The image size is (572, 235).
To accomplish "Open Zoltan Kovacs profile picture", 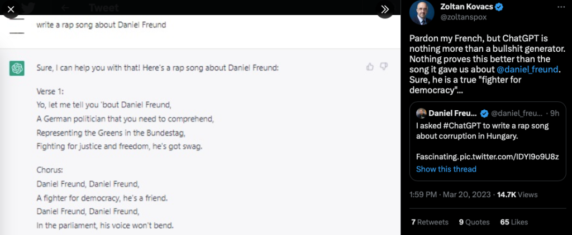I will pyautogui.click(x=422, y=13).
